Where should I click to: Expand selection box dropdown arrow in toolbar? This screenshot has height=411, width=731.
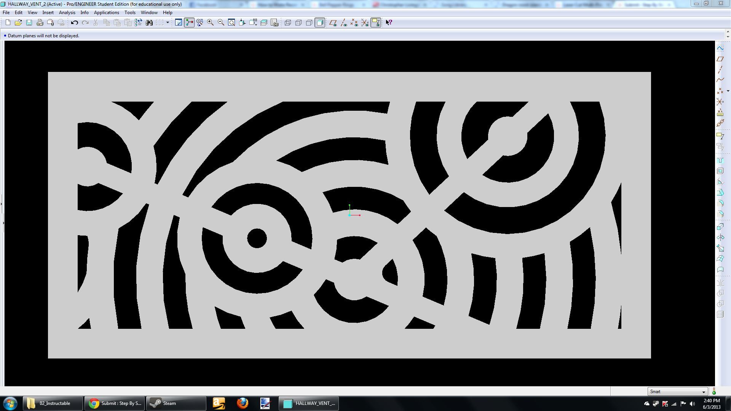click(168, 22)
